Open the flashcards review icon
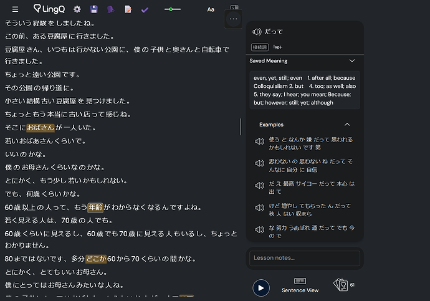Viewport: 430px width, 301px height. pos(341,285)
